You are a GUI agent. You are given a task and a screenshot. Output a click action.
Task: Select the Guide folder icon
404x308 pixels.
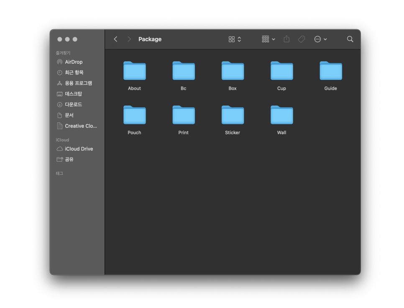pyautogui.click(x=331, y=71)
